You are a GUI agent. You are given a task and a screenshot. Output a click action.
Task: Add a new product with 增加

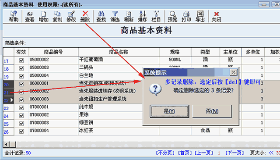(44, 16)
